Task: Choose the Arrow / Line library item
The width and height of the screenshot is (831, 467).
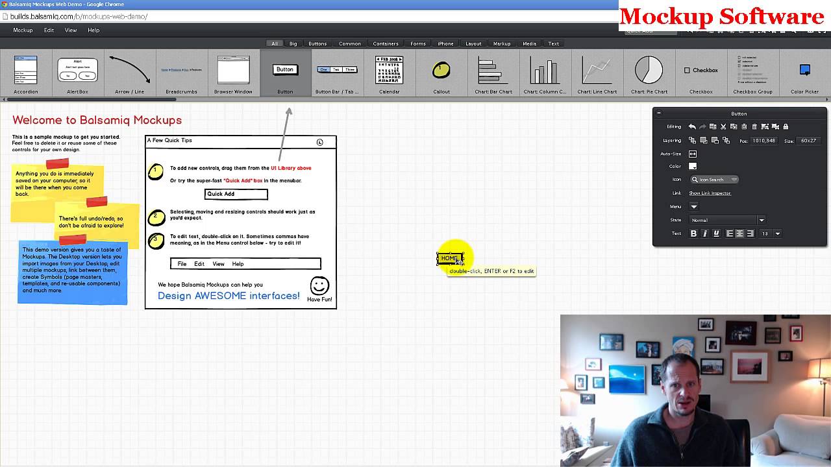Action: 129,75
